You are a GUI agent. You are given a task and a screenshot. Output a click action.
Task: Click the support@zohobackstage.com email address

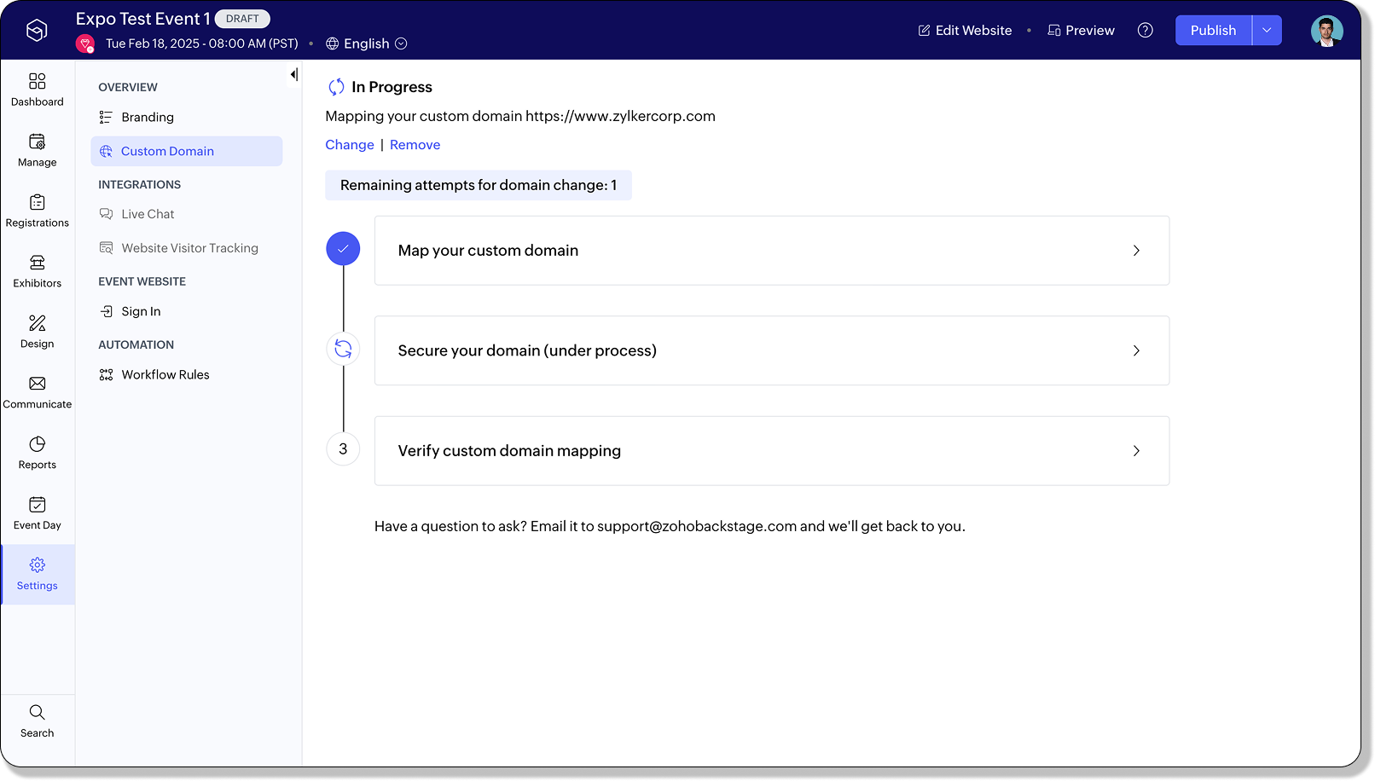[x=697, y=527]
